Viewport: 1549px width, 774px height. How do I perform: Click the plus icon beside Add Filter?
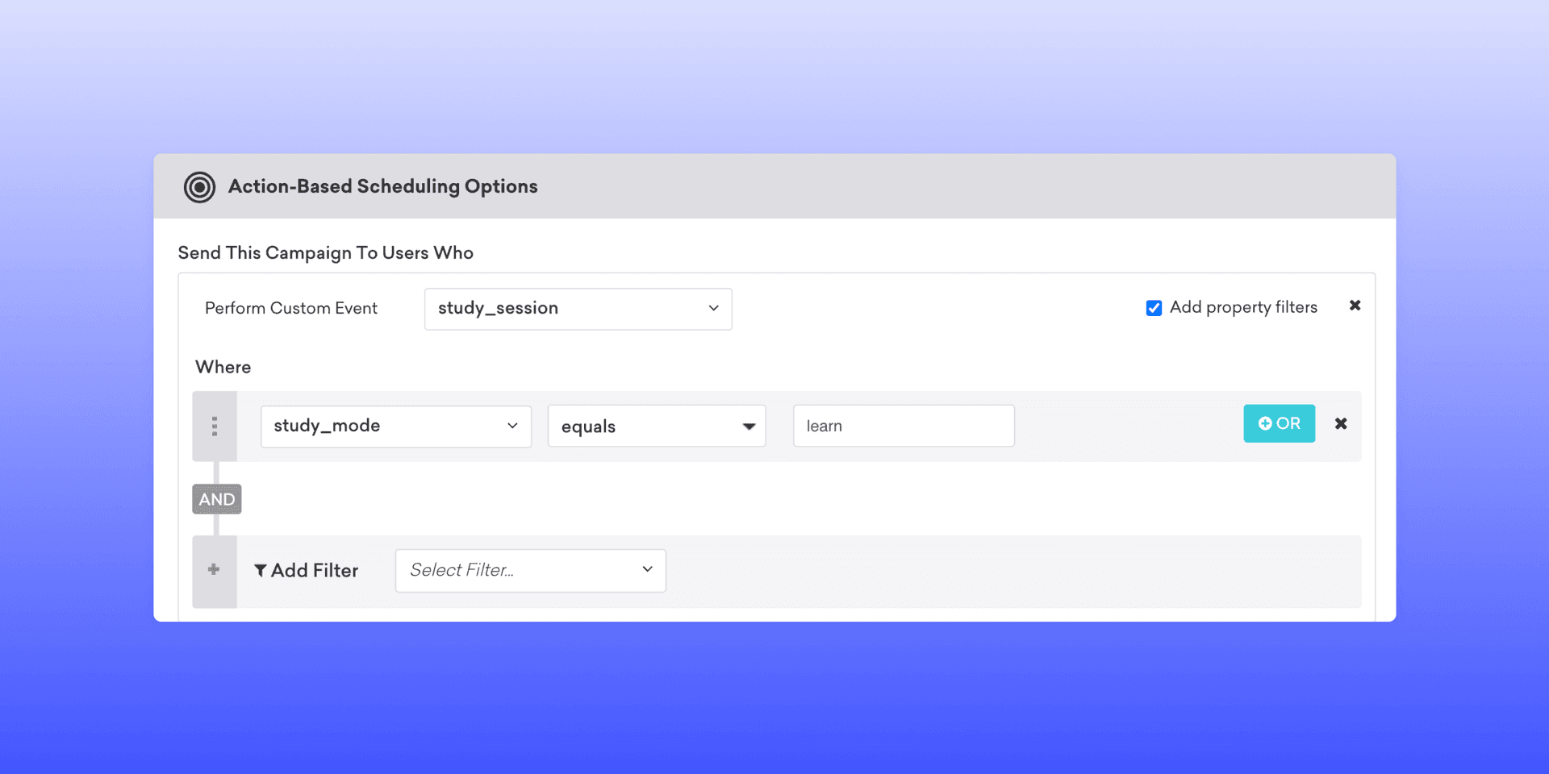pos(214,570)
